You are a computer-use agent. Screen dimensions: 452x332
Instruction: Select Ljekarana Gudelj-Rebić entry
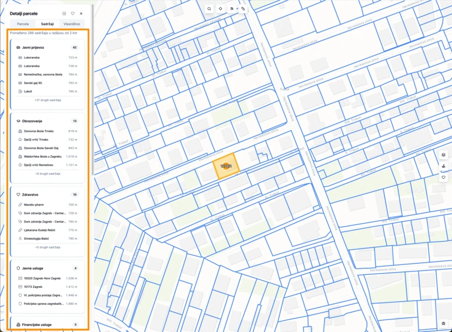pos(42,230)
